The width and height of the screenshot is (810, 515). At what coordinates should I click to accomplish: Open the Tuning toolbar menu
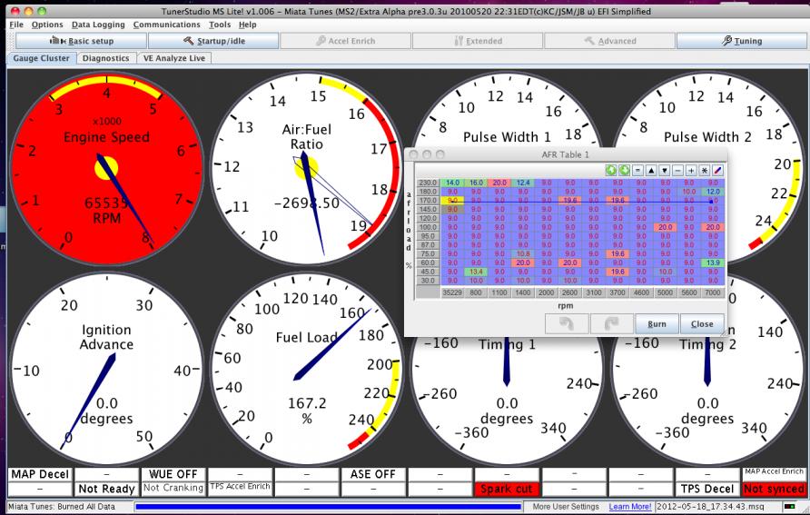741,41
